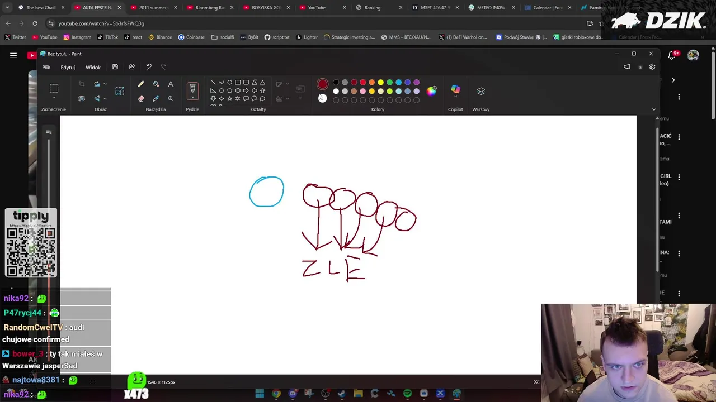The width and height of the screenshot is (716, 402).
Task: Select the primary color (Kolor 1) circle
Action: [322, 84]
